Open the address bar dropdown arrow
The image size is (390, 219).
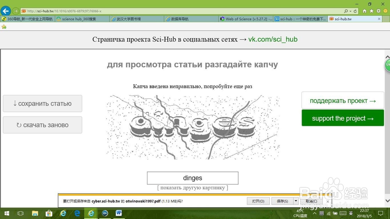[350, 11]
